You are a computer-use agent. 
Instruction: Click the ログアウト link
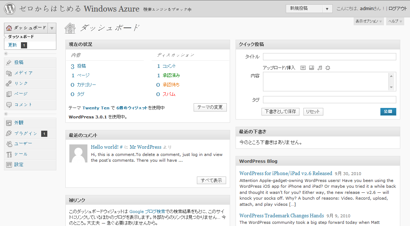[x=398, y=9]
